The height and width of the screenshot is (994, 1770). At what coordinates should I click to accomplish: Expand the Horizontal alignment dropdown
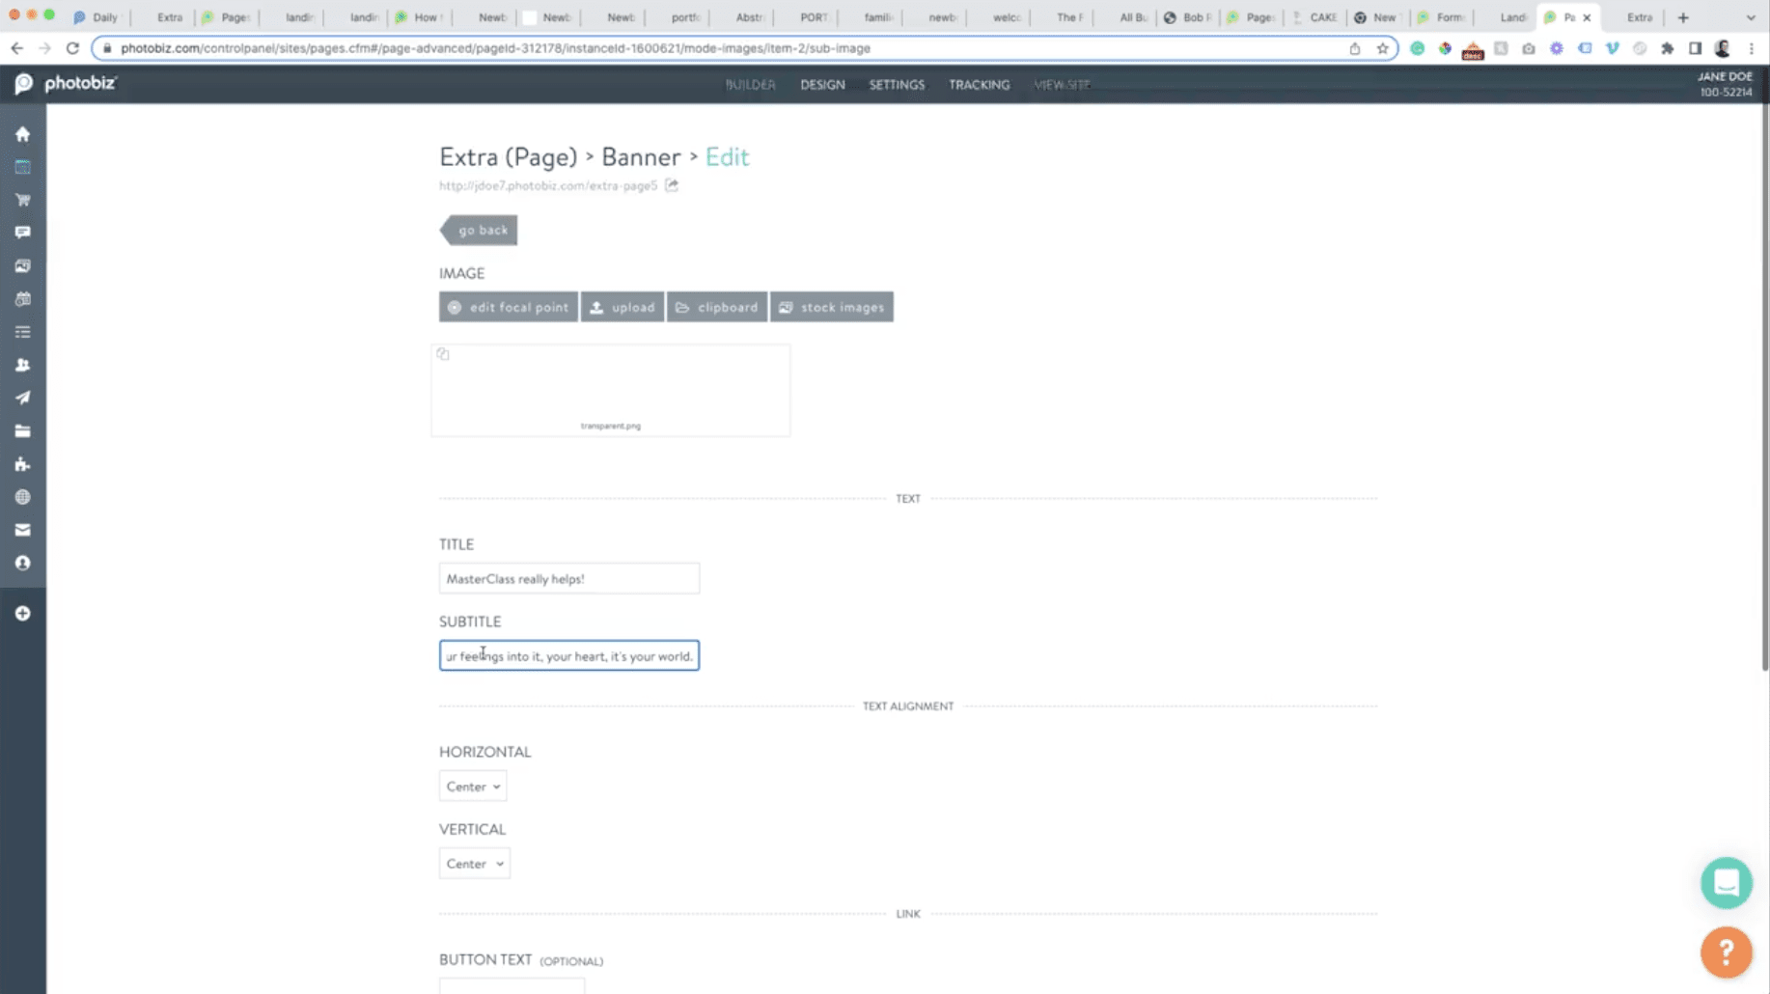click(x=473, y=787)
